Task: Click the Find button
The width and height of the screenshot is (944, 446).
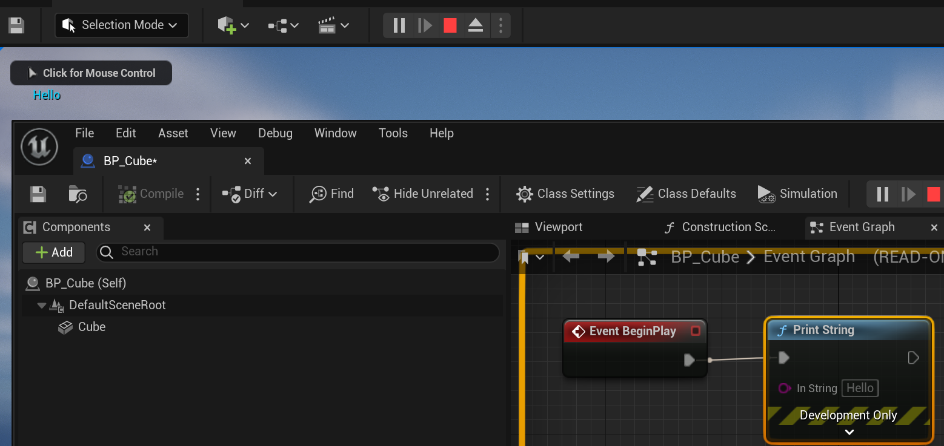Action: 331,194
